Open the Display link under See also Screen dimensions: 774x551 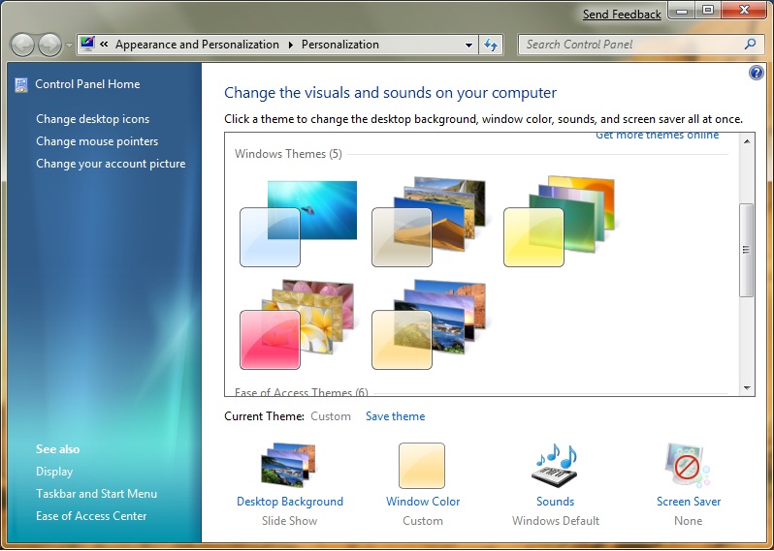point(54,472)
